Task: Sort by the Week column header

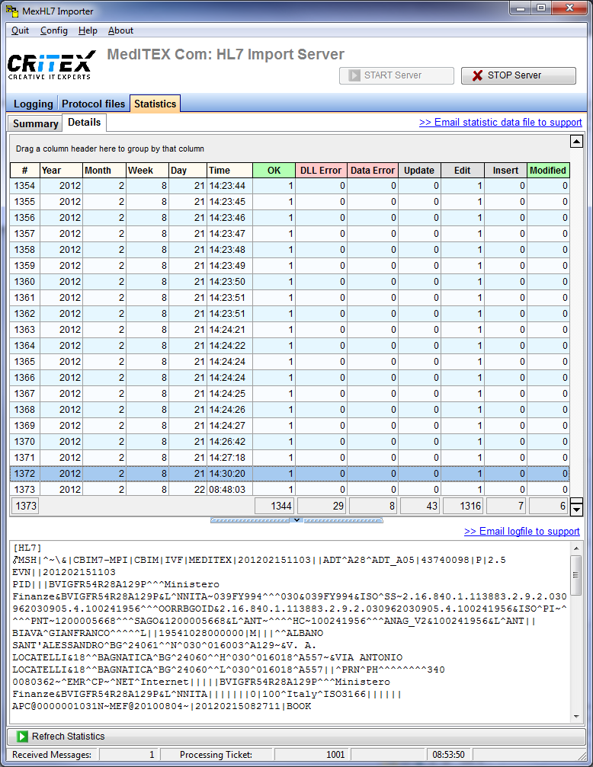Action: coord(147,170)
